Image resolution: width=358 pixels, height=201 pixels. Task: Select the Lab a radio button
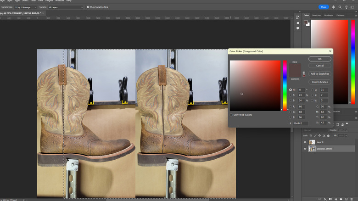tap(312, 95)
